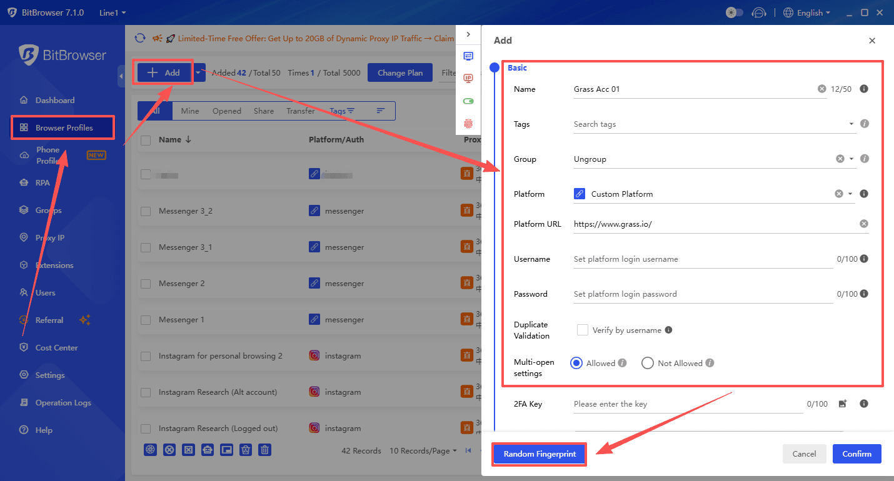Click the monitor transfer icon in side panel
The width and height of the screenshot is (894, 481).
[469, 56]
